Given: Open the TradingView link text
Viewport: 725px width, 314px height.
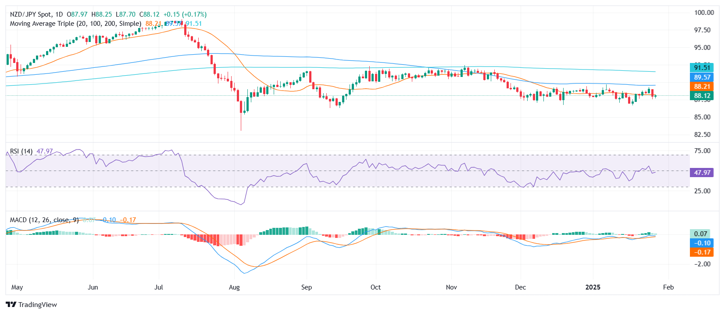Looking at the screenshot, I should click(38, 304).
